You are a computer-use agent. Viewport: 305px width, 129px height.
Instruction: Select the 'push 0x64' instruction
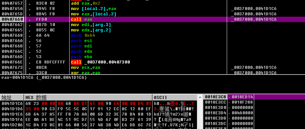coord(83,35)
